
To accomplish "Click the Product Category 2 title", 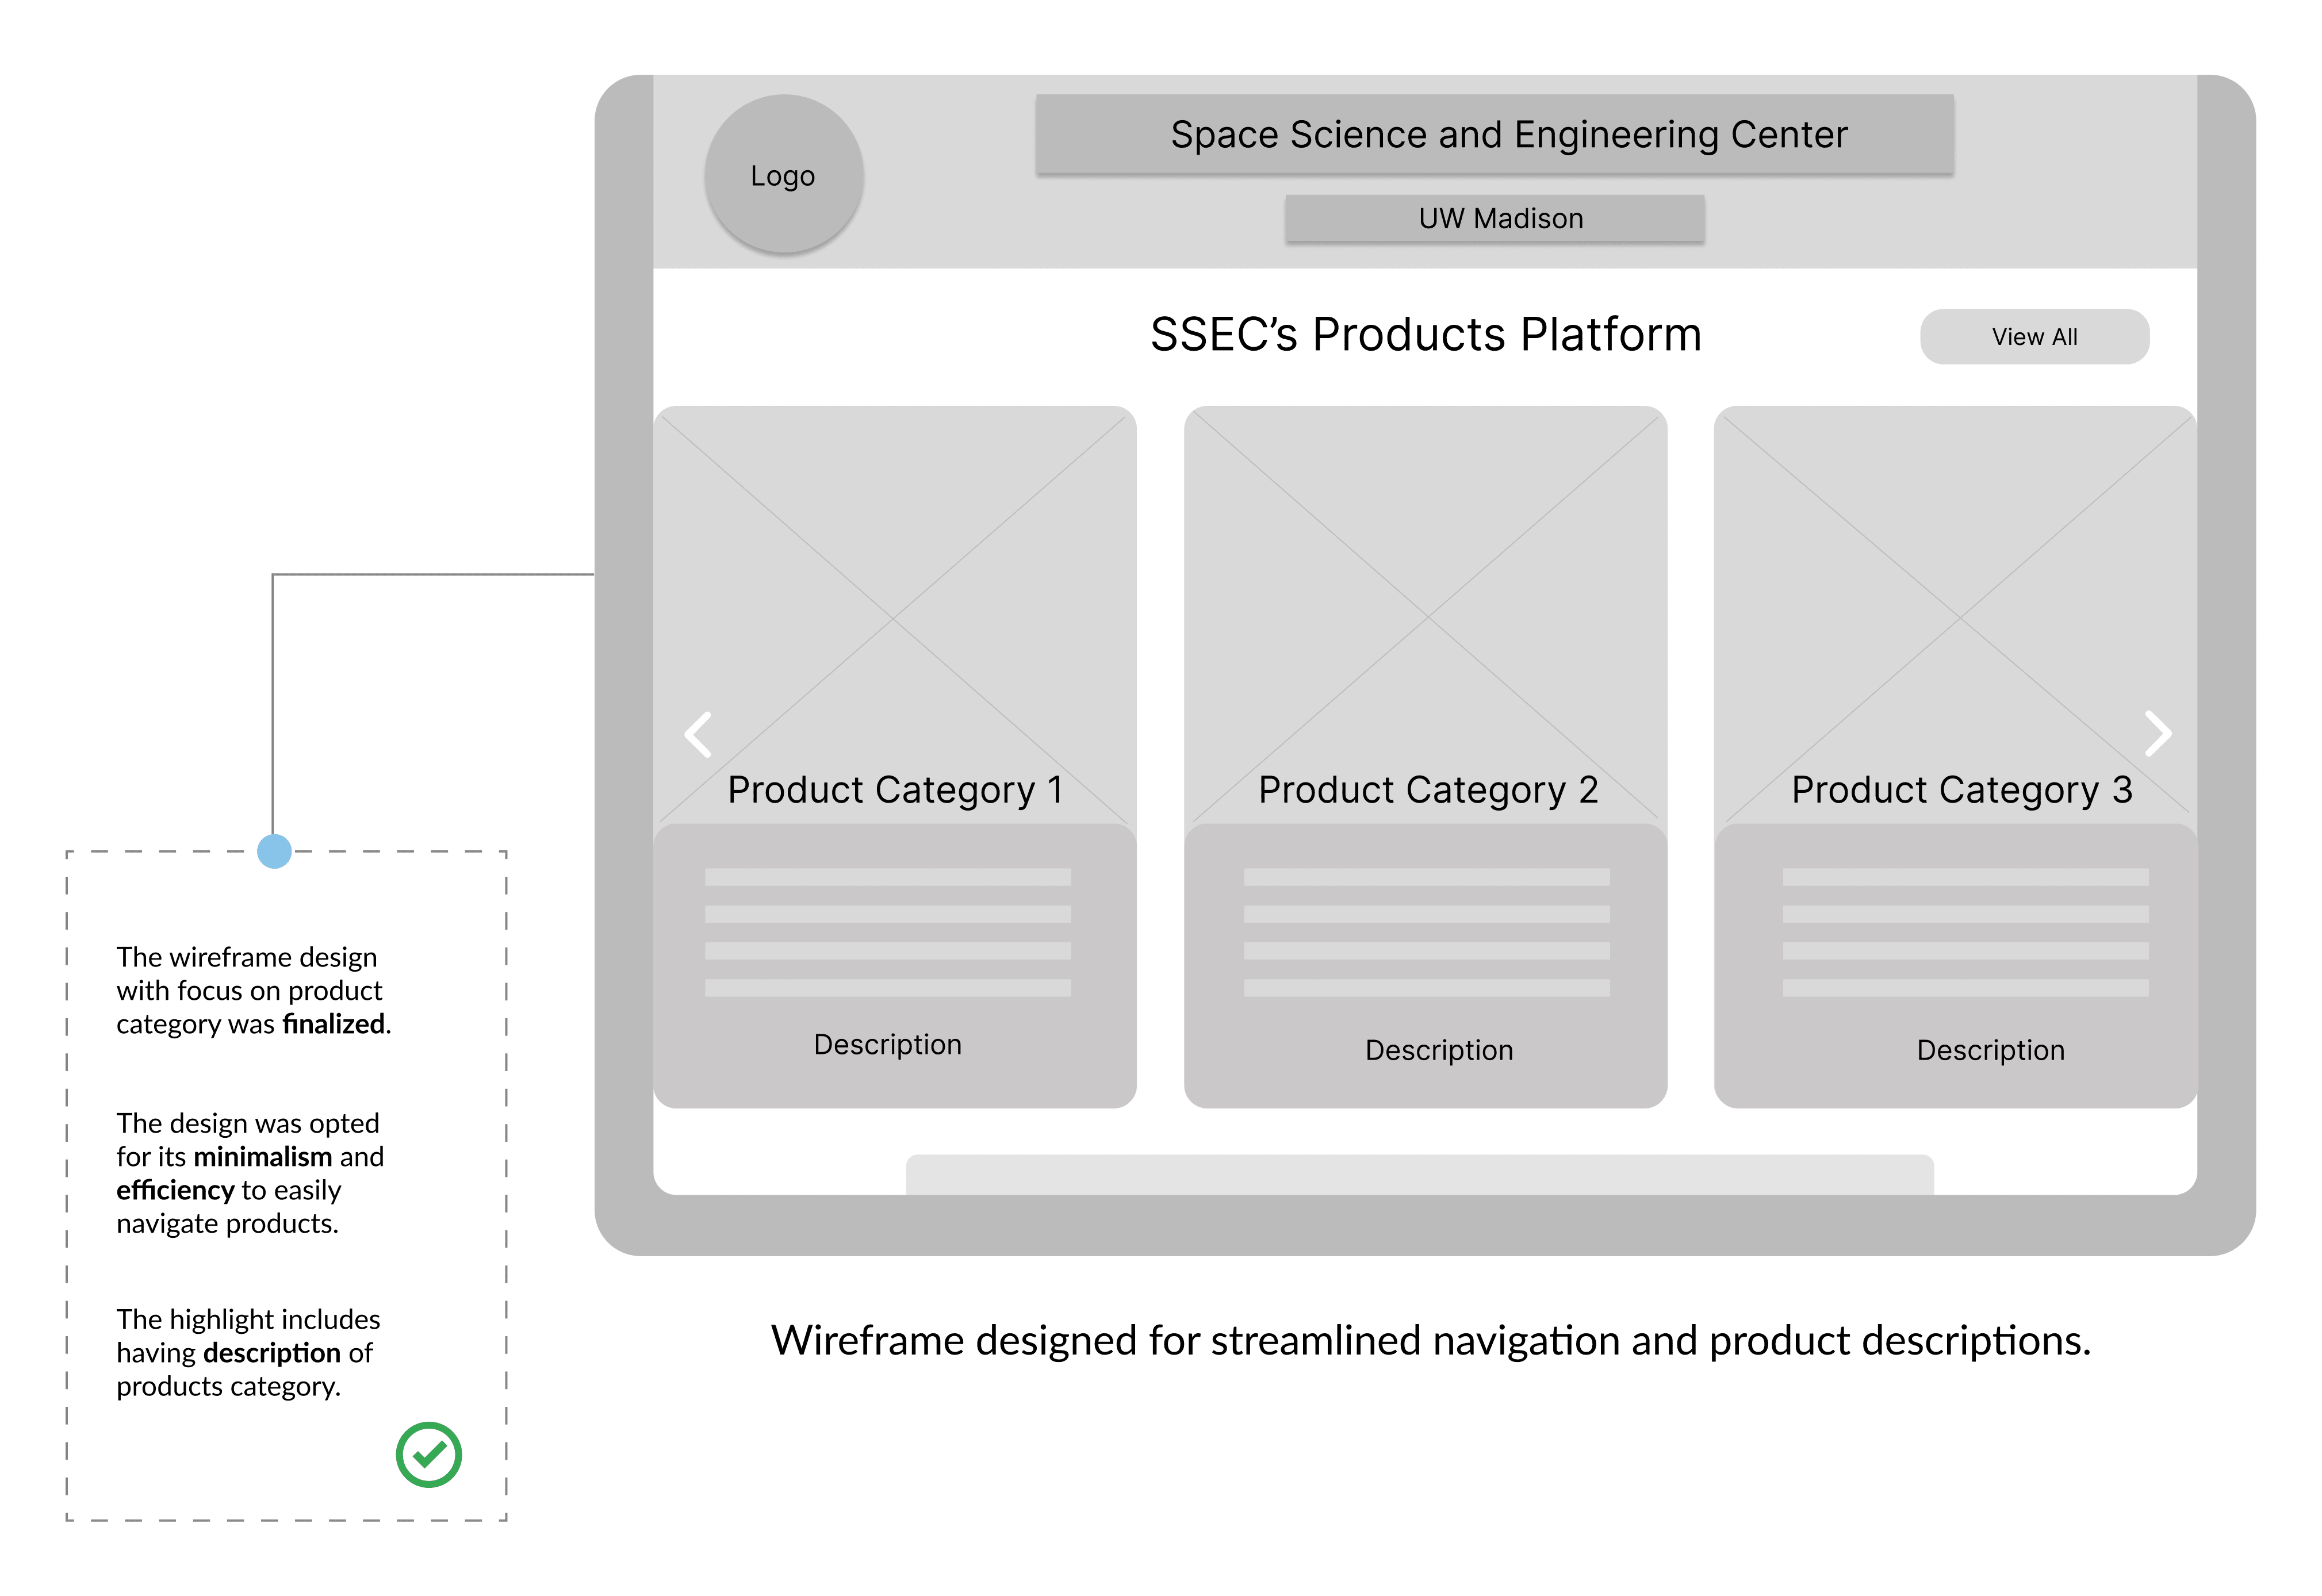I will click(1428, 790).
